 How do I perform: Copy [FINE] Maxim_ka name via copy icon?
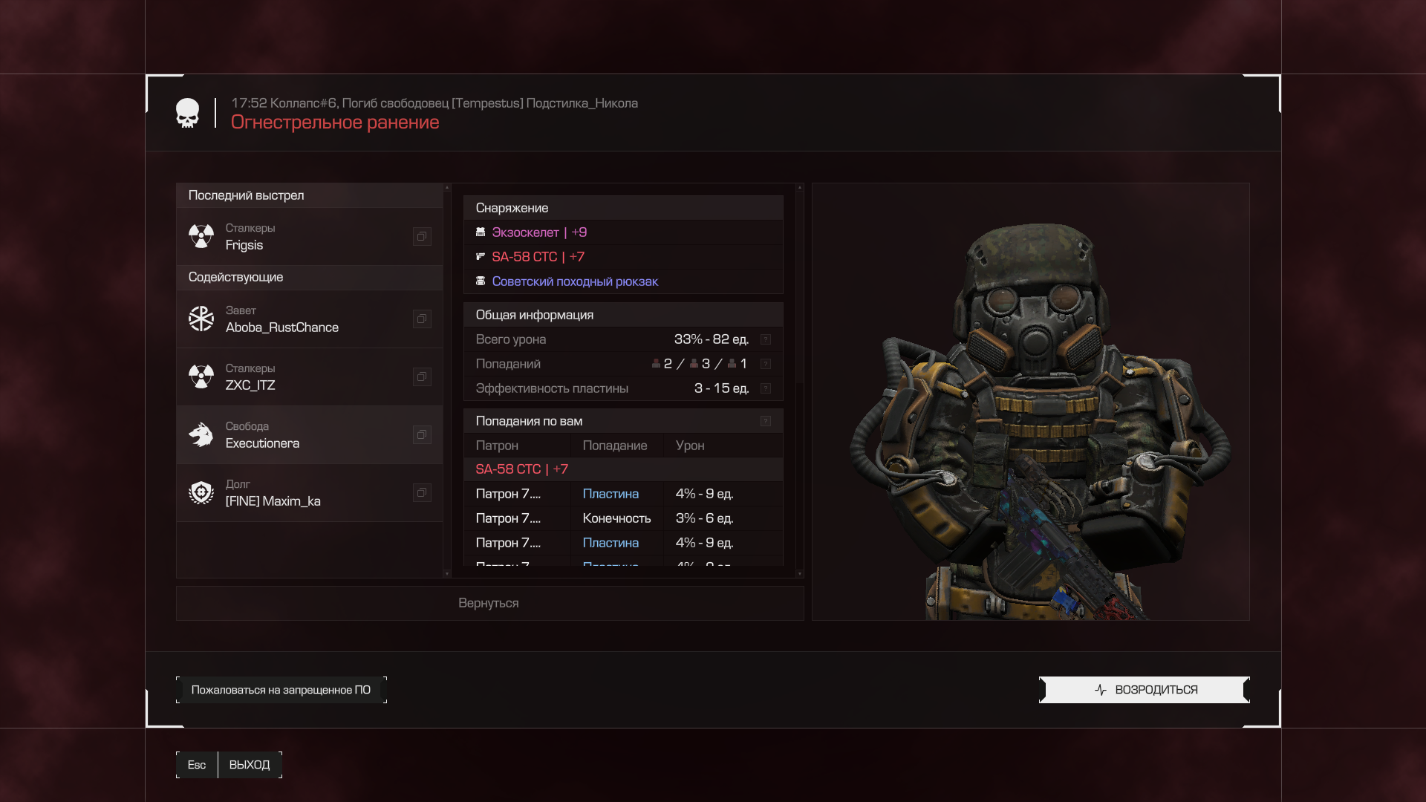pos(422,492)
